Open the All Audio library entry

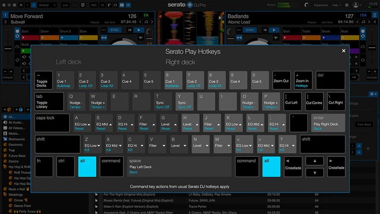[16, 123]
